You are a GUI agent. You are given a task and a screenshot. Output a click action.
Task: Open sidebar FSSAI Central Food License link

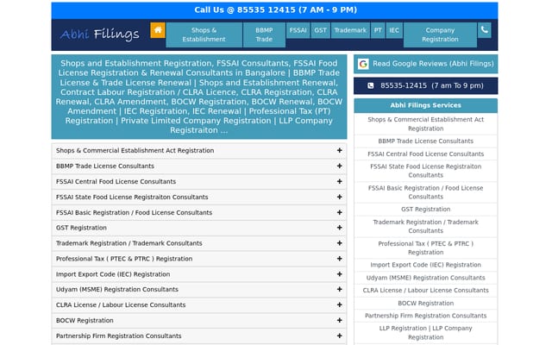(x=425, y=154)
